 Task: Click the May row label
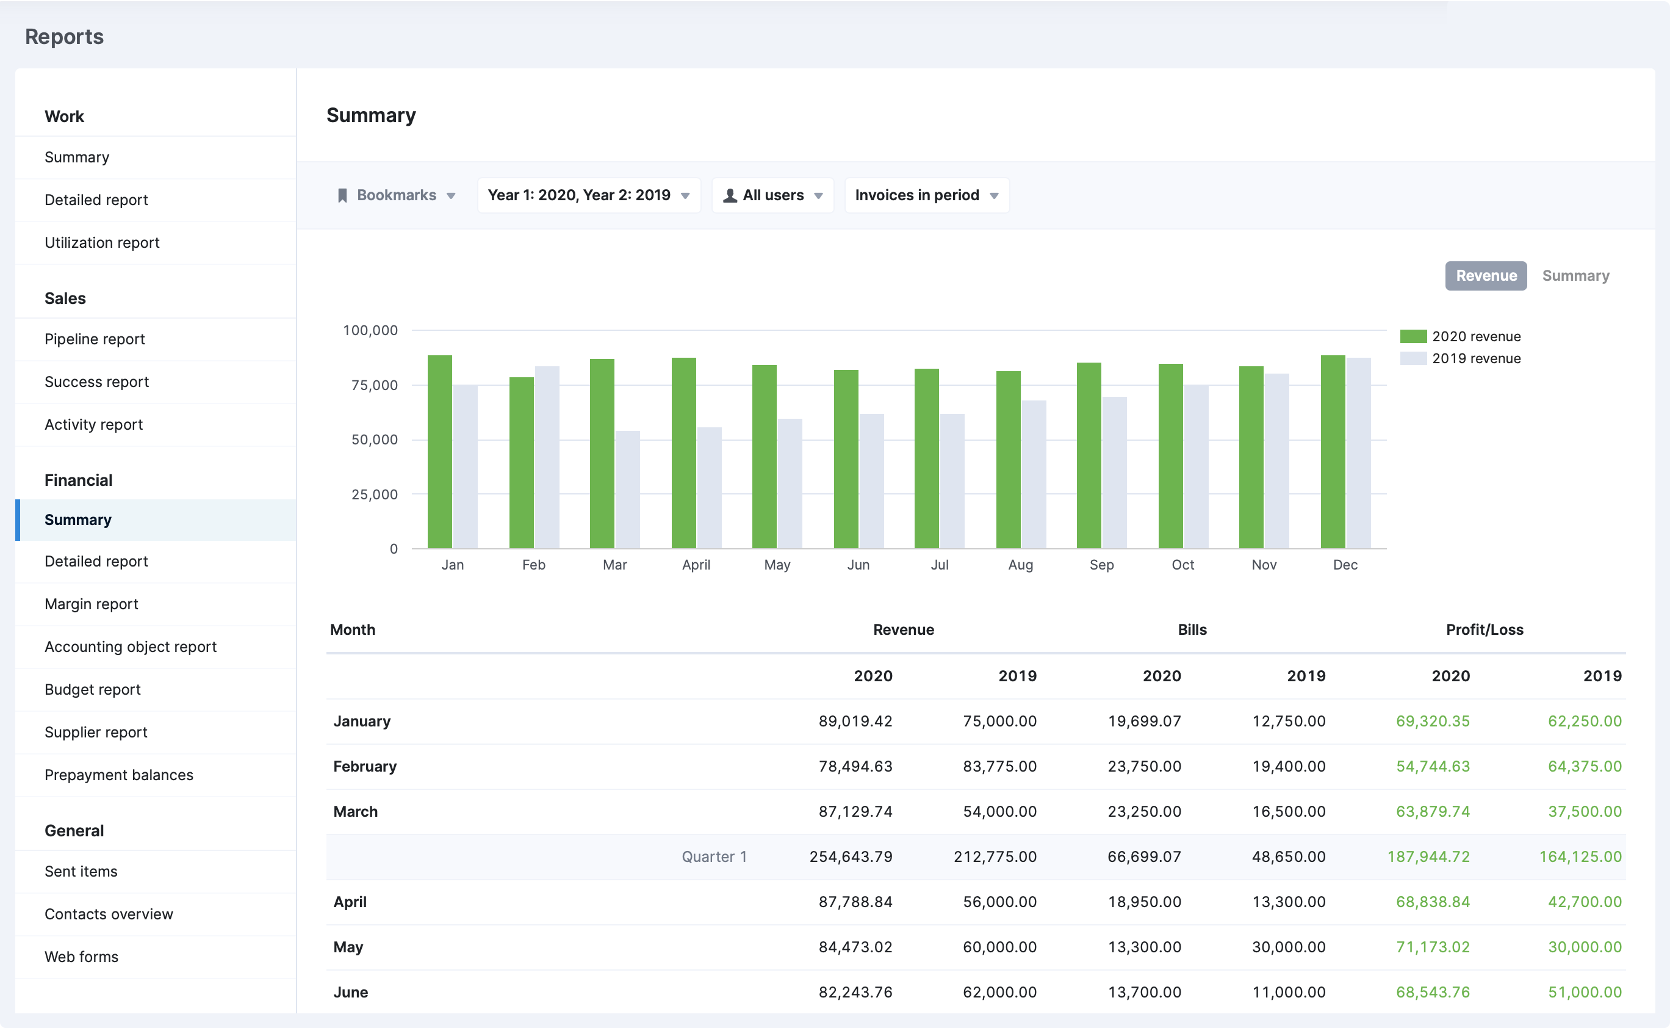(348, 948)
